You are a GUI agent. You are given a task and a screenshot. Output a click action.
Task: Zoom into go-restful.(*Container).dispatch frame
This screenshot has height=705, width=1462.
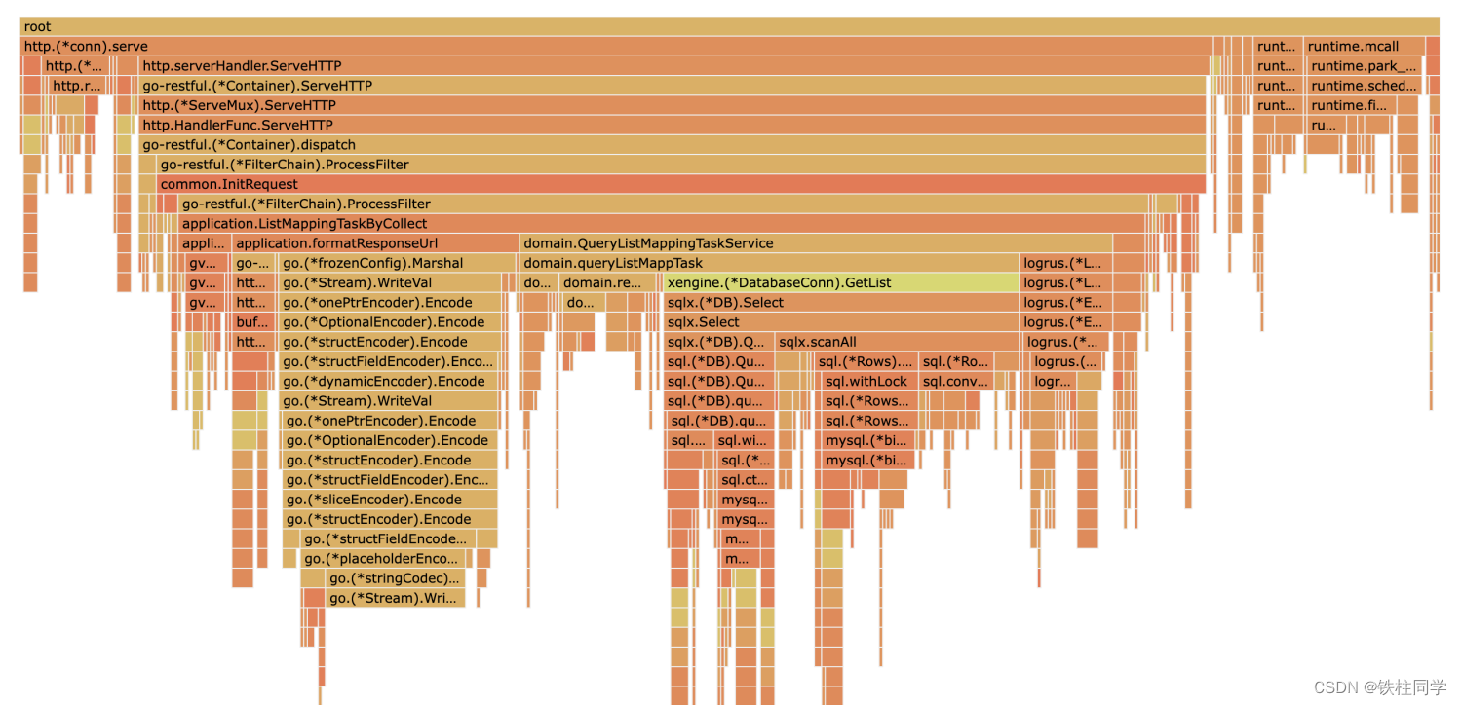pyautogui.click(x=673, y=144)
